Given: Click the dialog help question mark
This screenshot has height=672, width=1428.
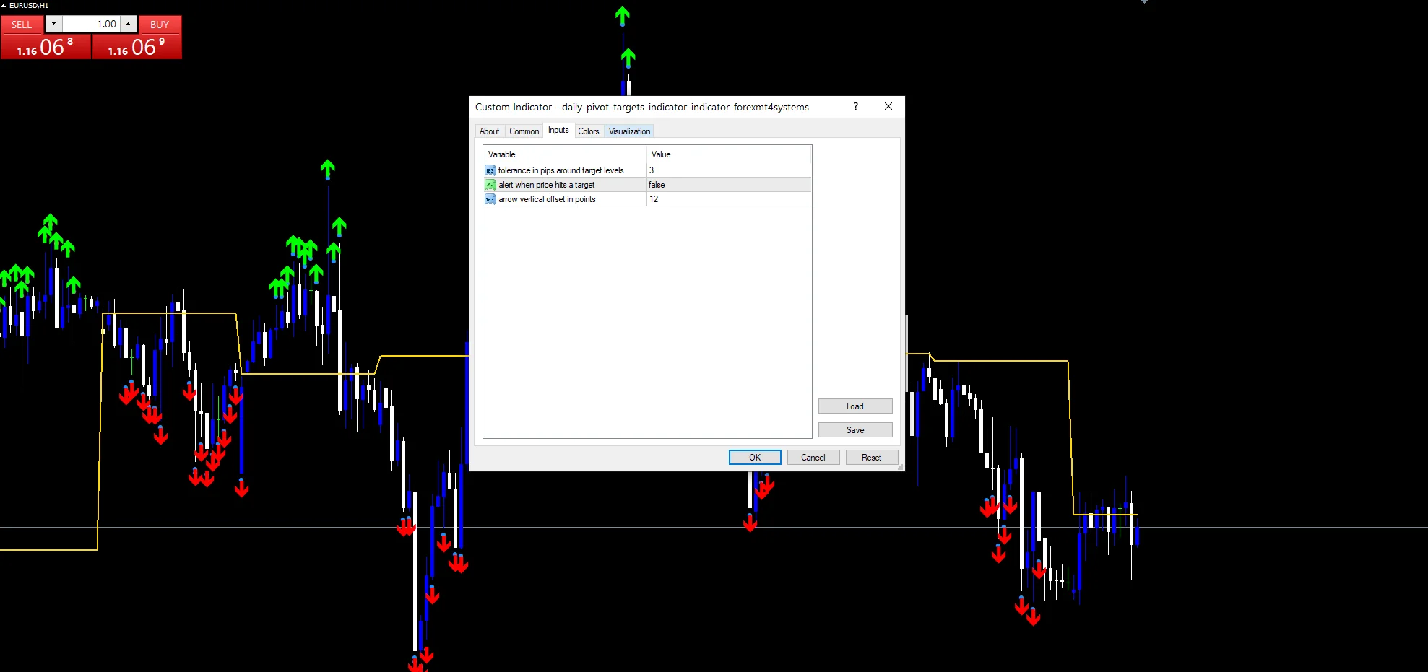Looking at the screenshot, I should 856,106.
